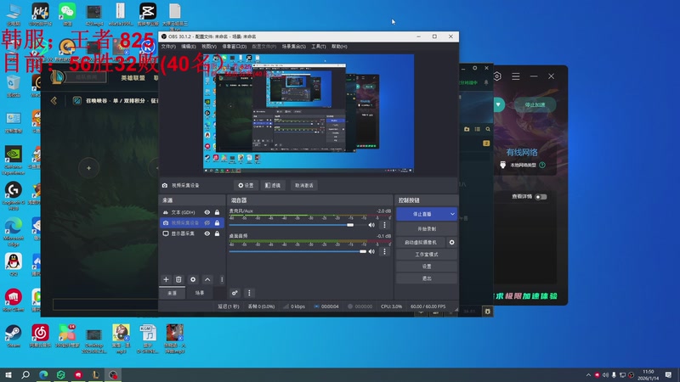Click the add-folder icon in middle window
Viewport: 680px width, 382px height.
[x=467, y=129]
